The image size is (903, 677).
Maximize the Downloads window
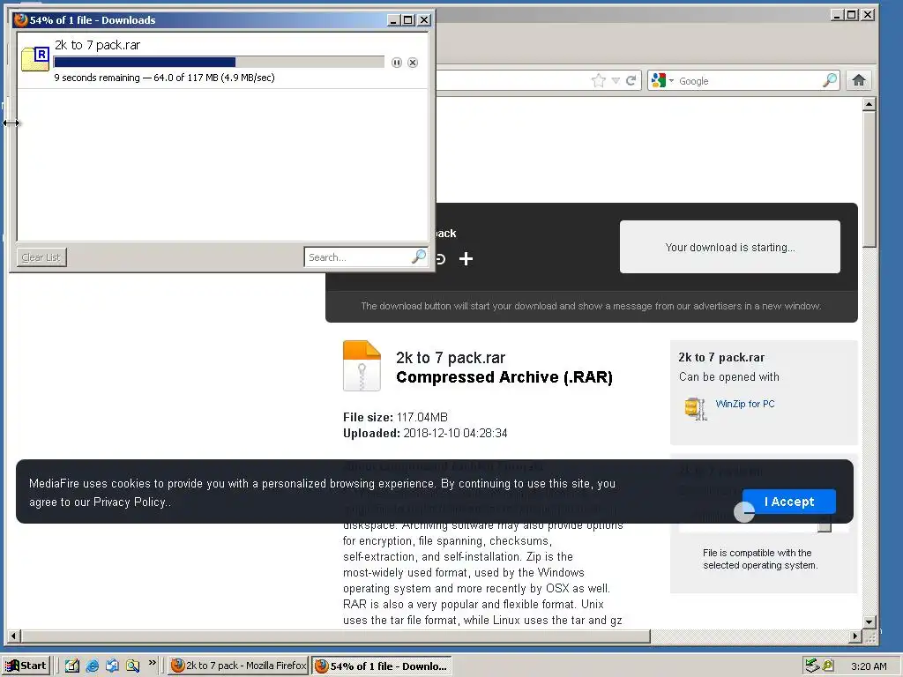point(407,20)
